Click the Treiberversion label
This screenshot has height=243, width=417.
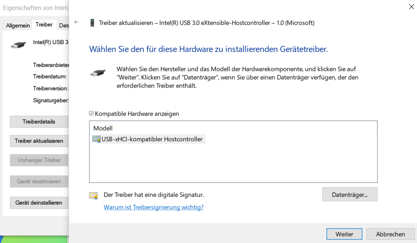tap(51, 88)
